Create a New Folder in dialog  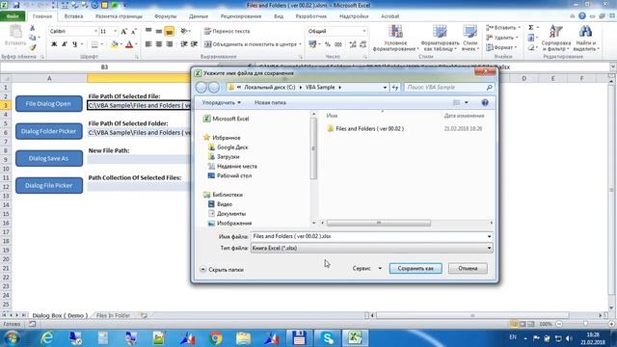click(270, 103)
